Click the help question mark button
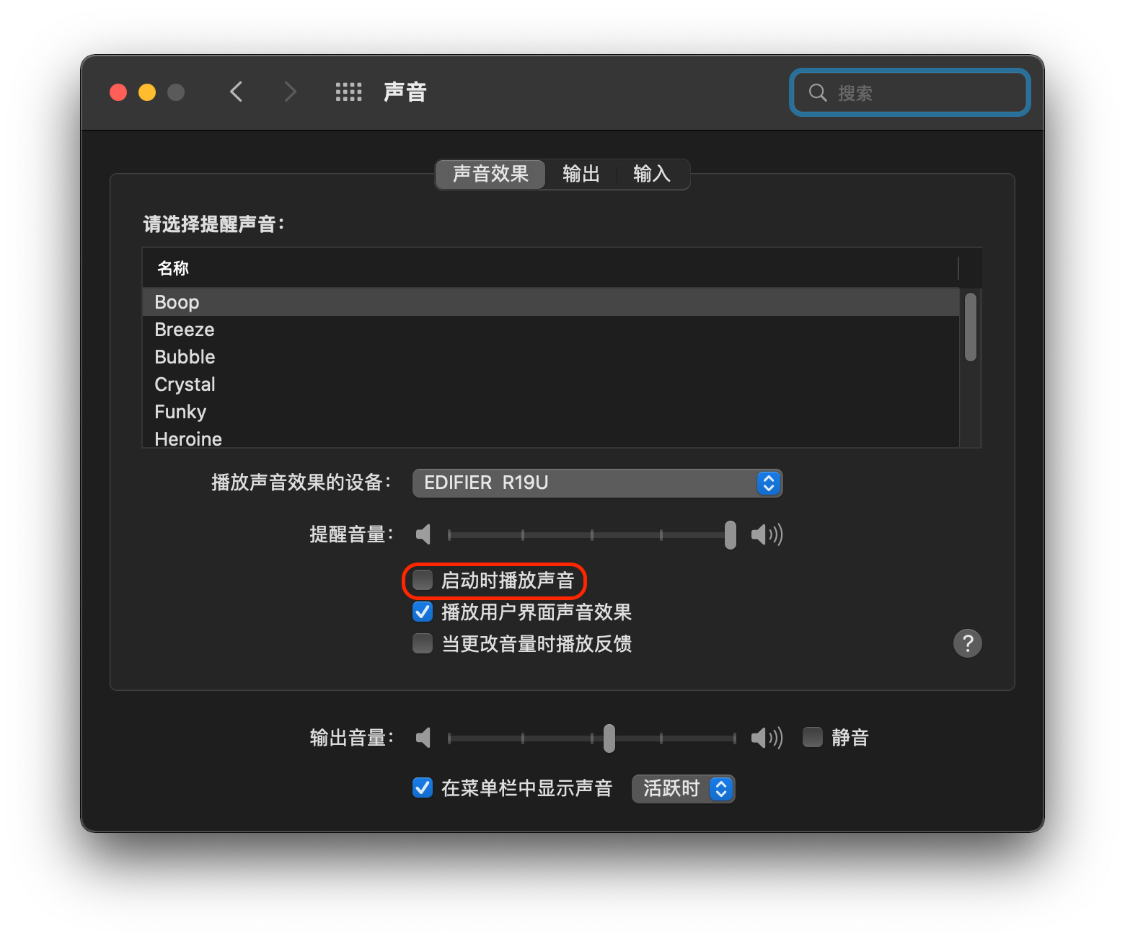Viewport: 1125px width, 939px height. click(967, 643)
